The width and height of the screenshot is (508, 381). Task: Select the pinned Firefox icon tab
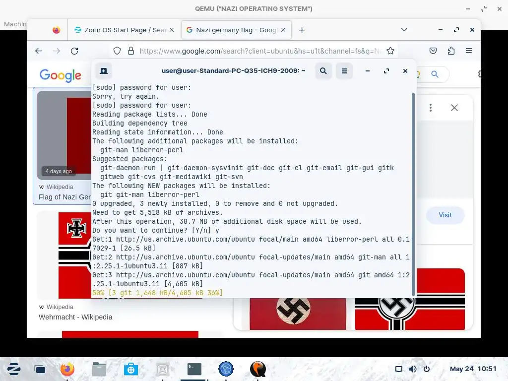point(57,30)
